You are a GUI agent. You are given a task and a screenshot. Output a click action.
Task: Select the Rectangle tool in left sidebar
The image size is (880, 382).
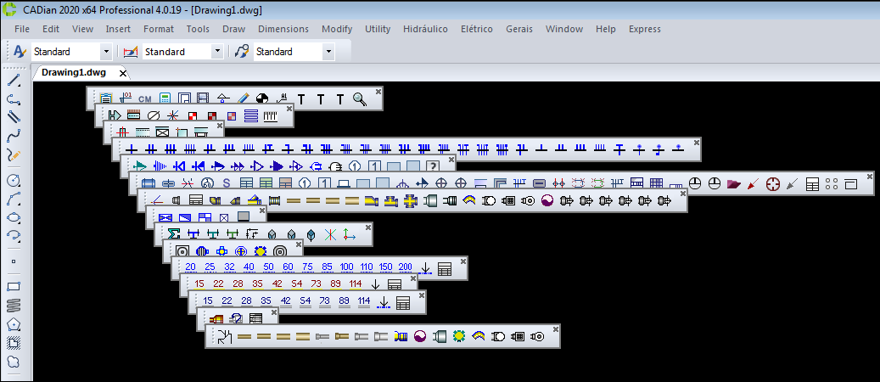click(14, 286)
